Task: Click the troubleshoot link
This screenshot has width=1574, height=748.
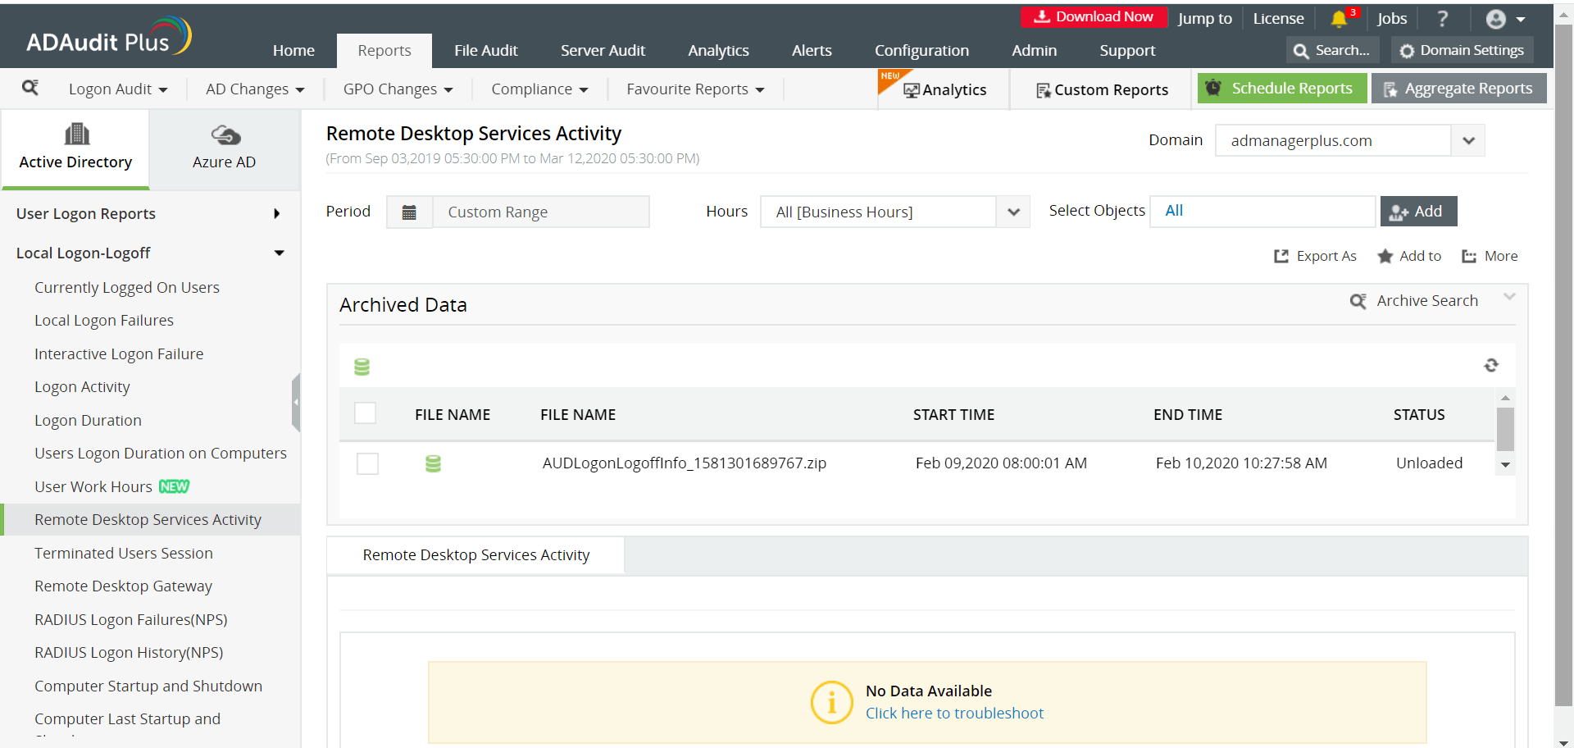Action: [x=954, y=714]
